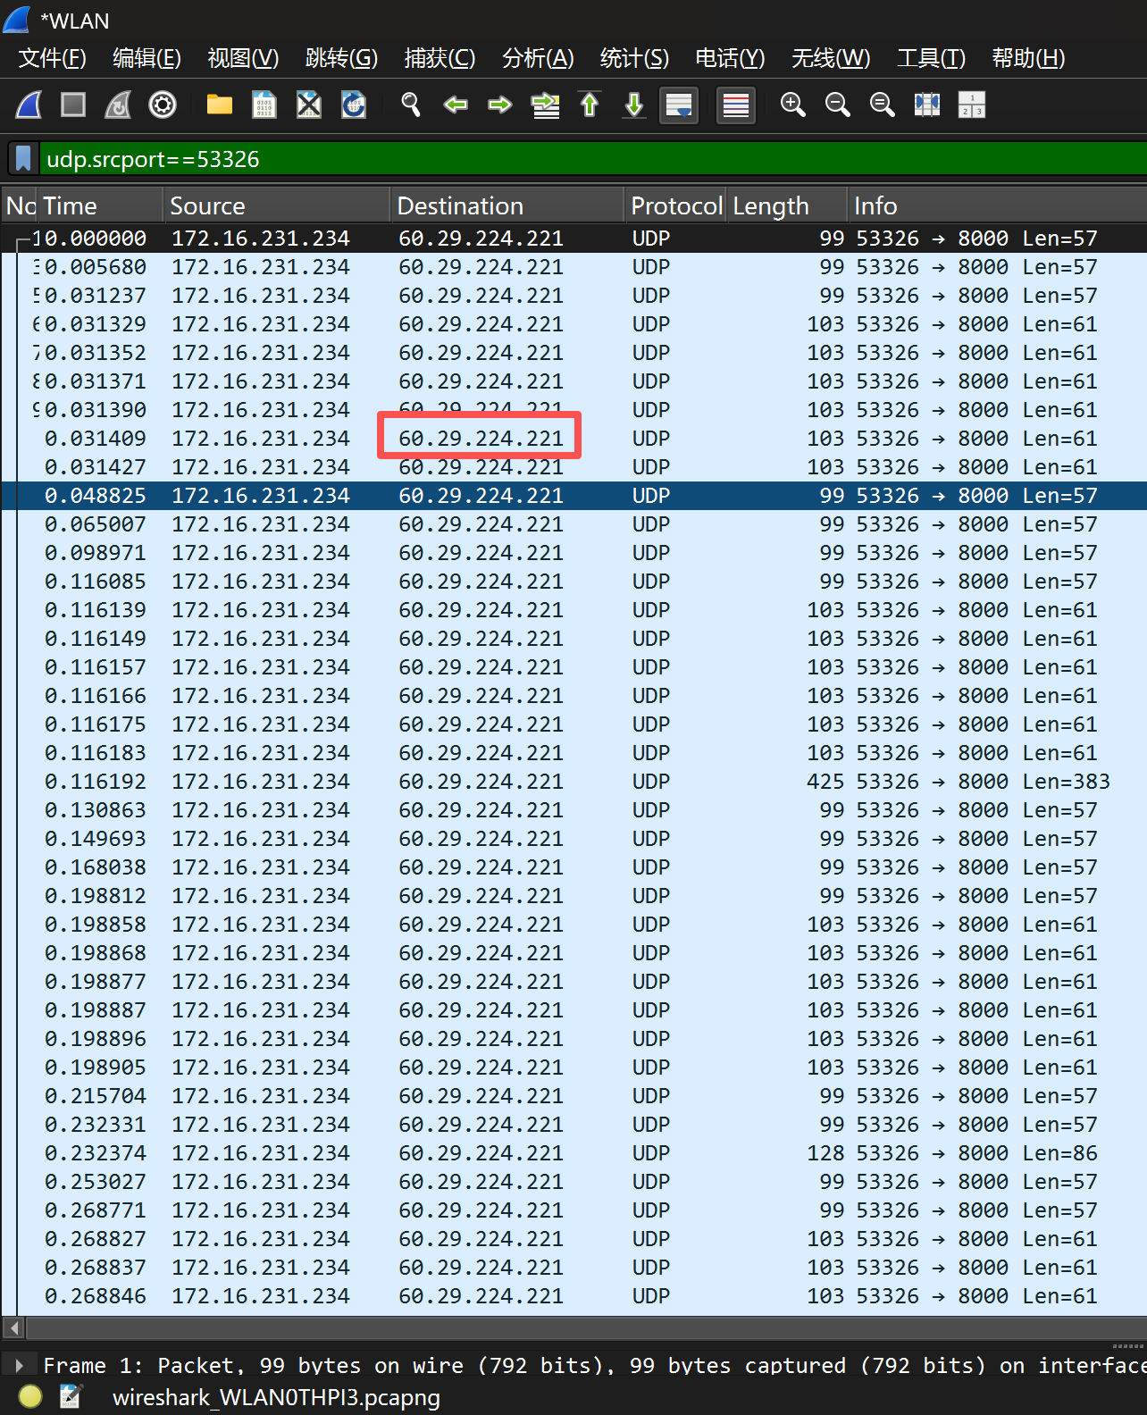
Task: Restart the current capture
Action: click(118, 105)
